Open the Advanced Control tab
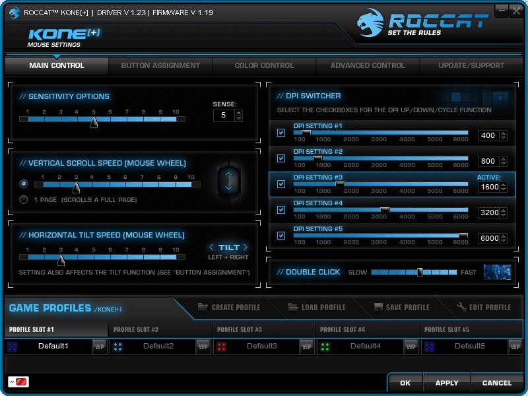Screen dimensions: 528x396 coord(368,65)
